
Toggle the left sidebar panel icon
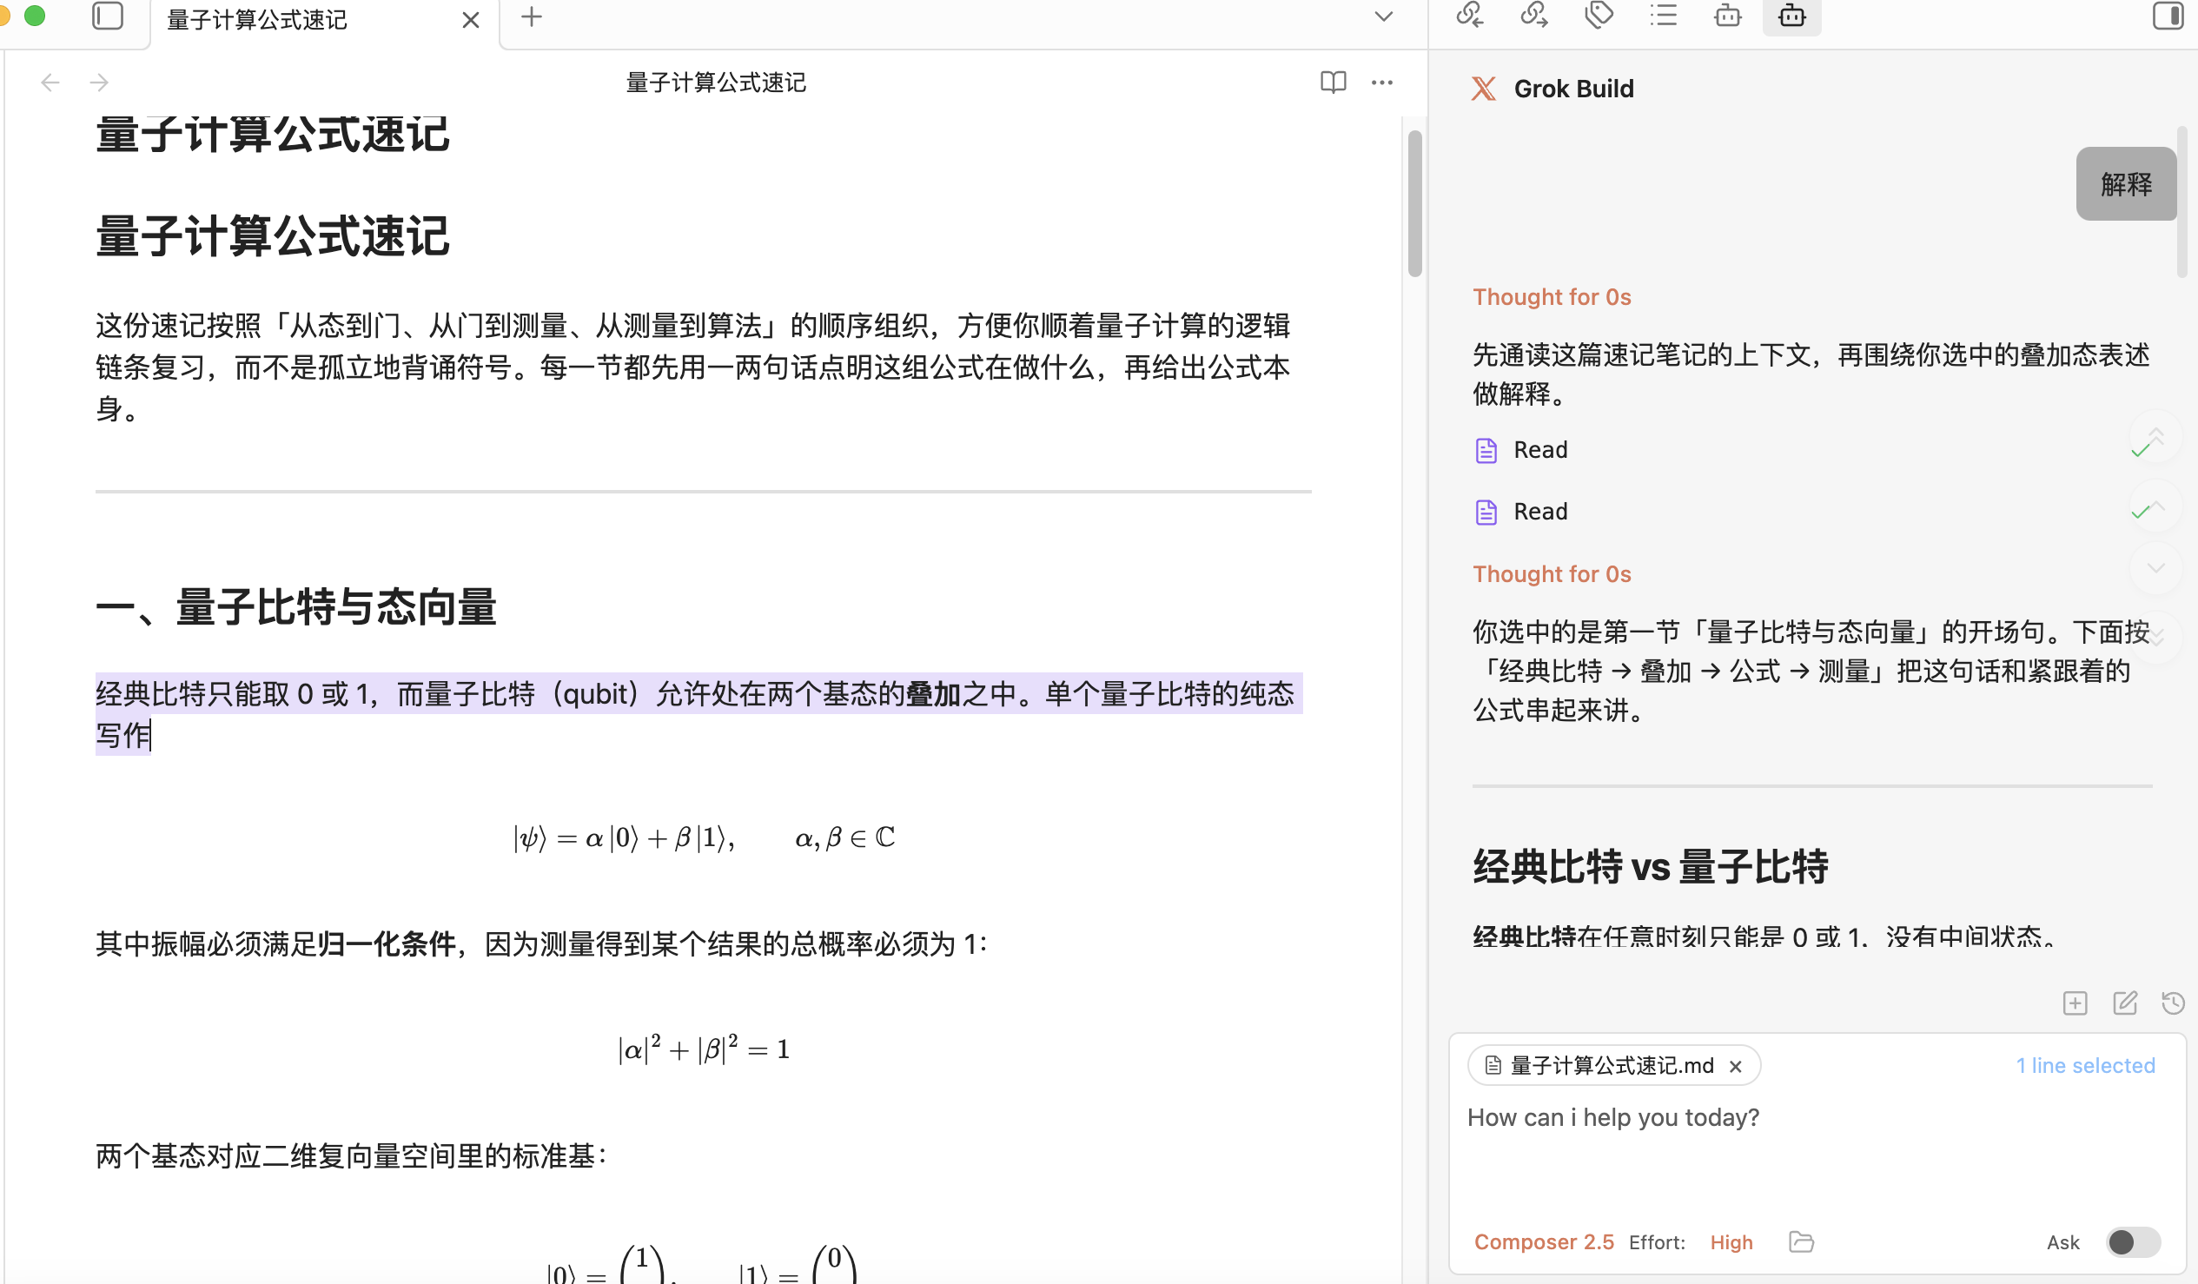(107, 16)
